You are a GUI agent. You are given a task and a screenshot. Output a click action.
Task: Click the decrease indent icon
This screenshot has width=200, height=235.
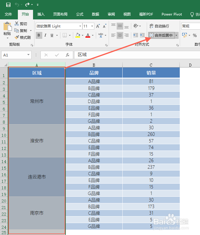coord(136,35)
